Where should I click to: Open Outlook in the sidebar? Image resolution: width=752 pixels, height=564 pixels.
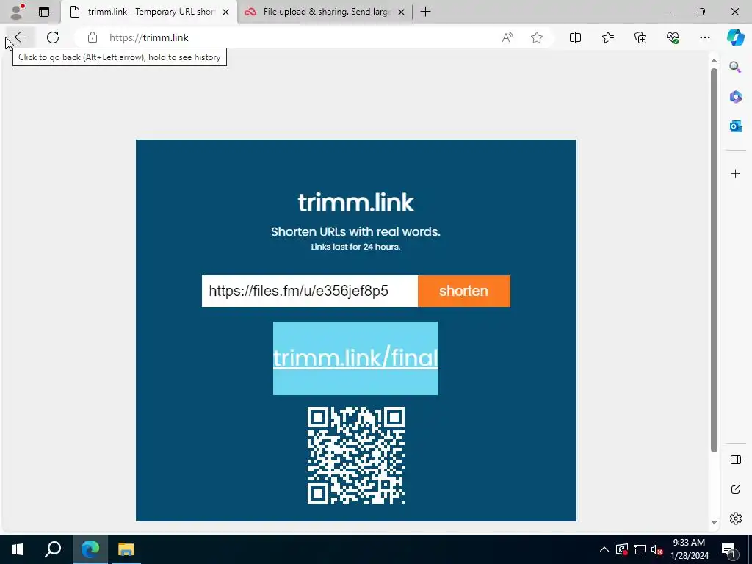(735, 126)
